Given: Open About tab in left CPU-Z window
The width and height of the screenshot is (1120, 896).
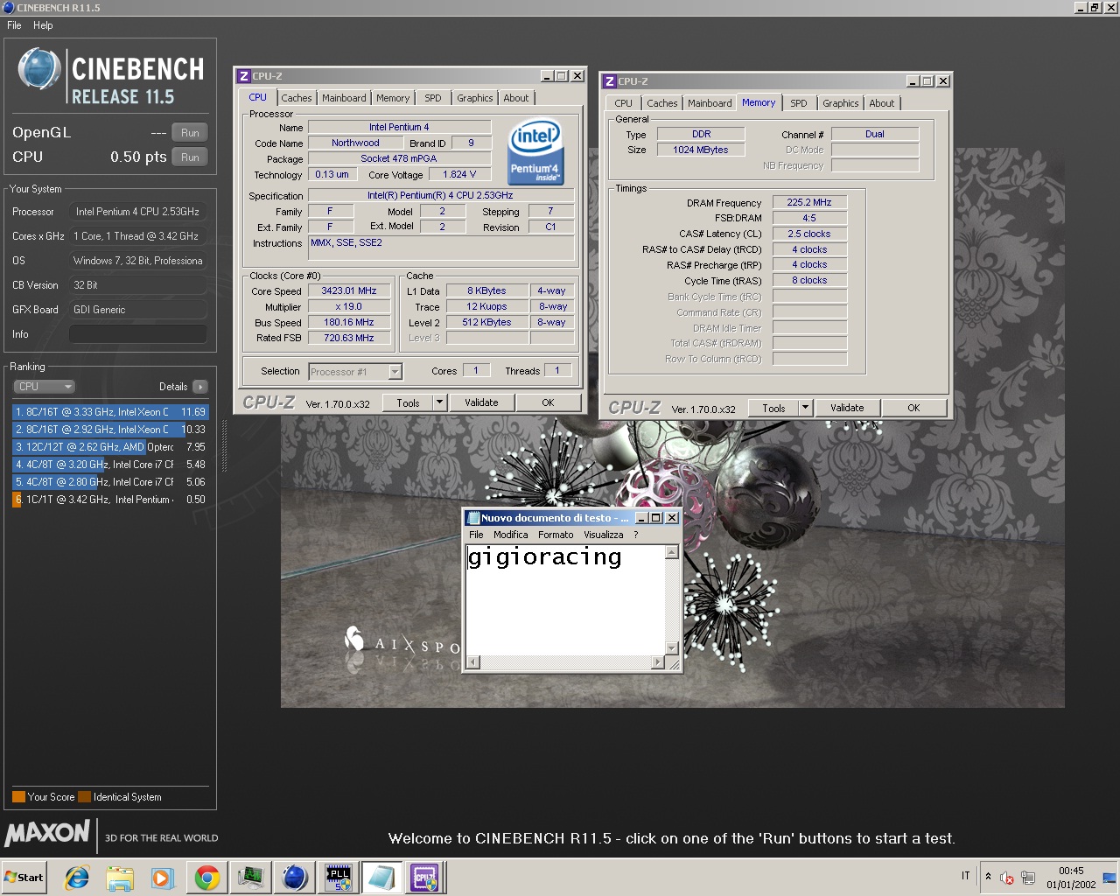Looking at the screenshot, I should [x=516, y=98].
